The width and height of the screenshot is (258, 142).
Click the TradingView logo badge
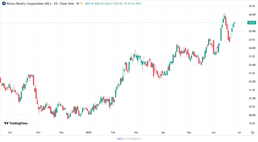click(x=16, y=123)
